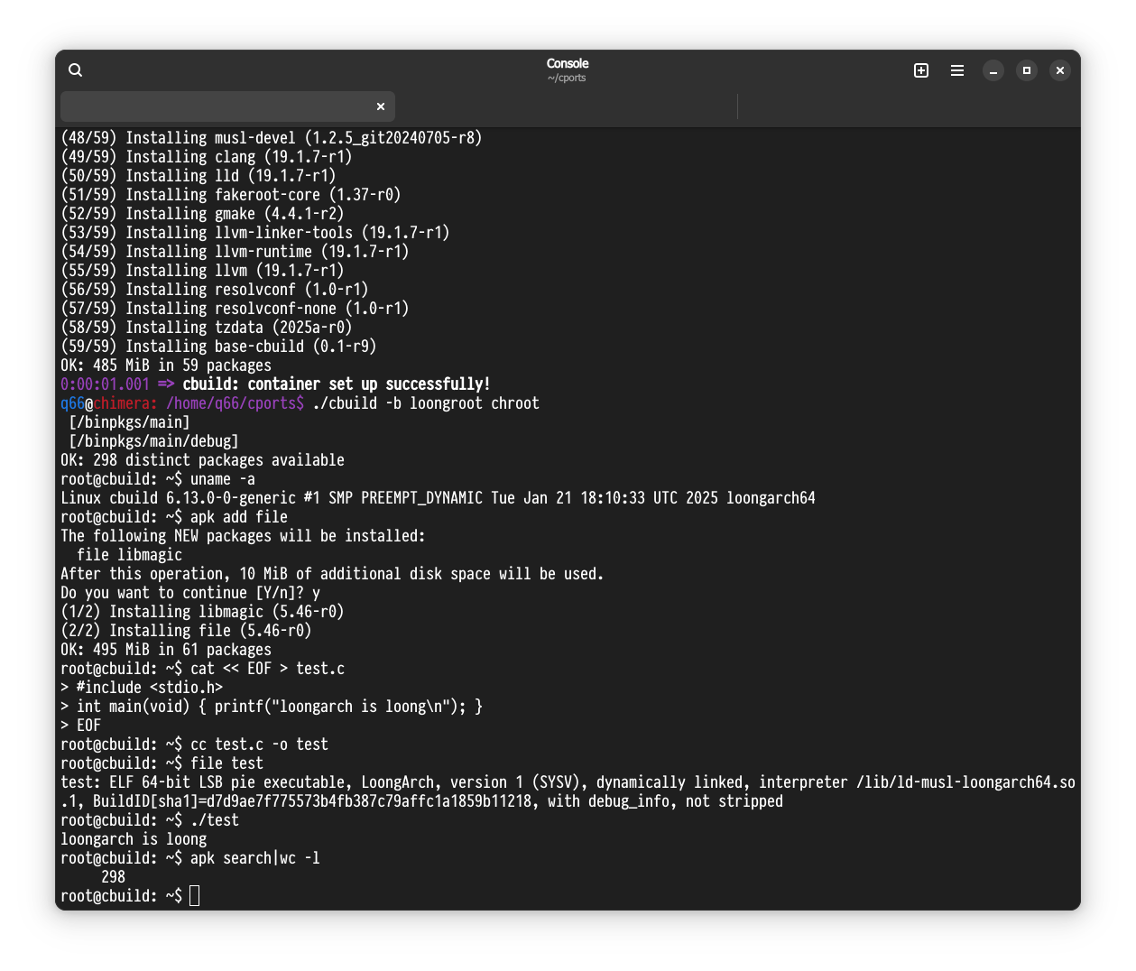The height and width of the screenshot is (971, 1136).
Task: Click the "container set up successfully!" message
Action: click(369, 384)
